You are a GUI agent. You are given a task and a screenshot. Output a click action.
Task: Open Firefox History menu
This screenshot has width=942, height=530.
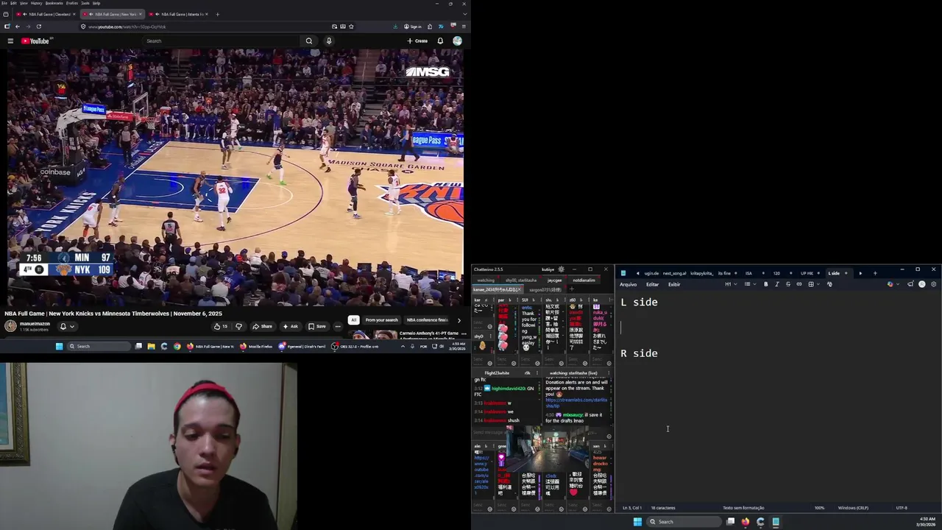[x=36, y=3]
